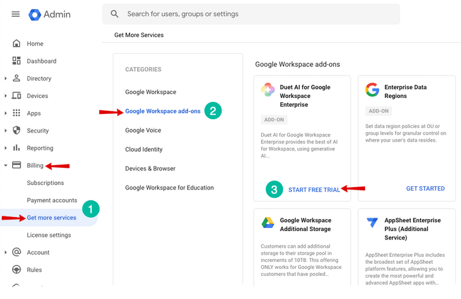This screenshot has width=461, height=299.
Task: Expand the Devices section arrow
Action: pyautogui.click(x=6, y=96)
